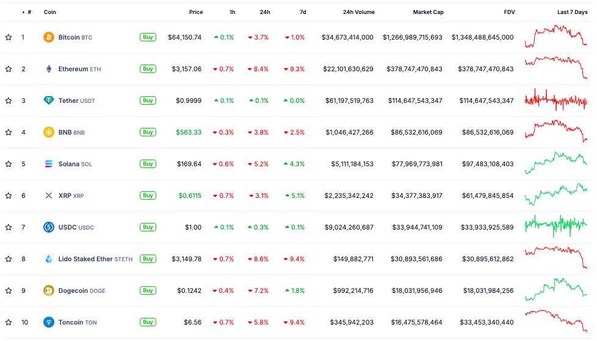597x341 pixels.
Task: Click the BNB coin logo icon
Action: click(x=49, y=132)
